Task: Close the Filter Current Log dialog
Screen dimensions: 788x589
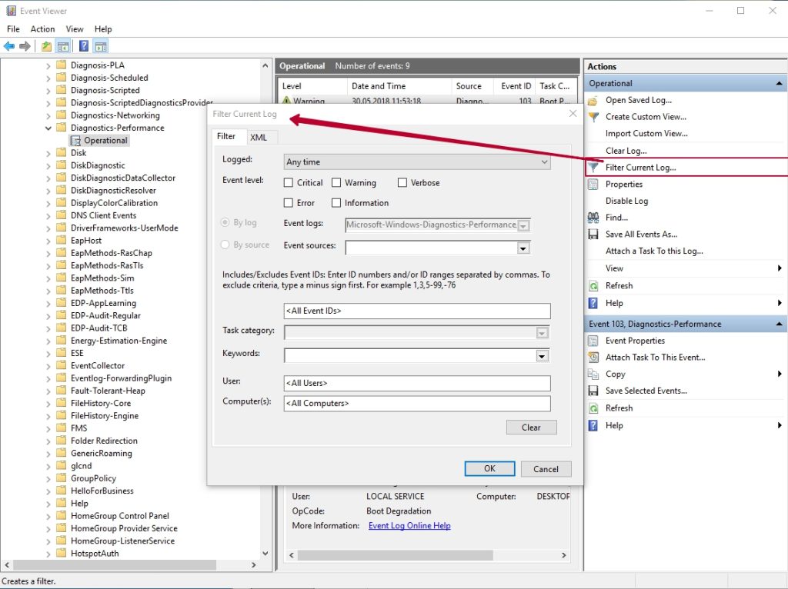Action: (x=573, y=114)
